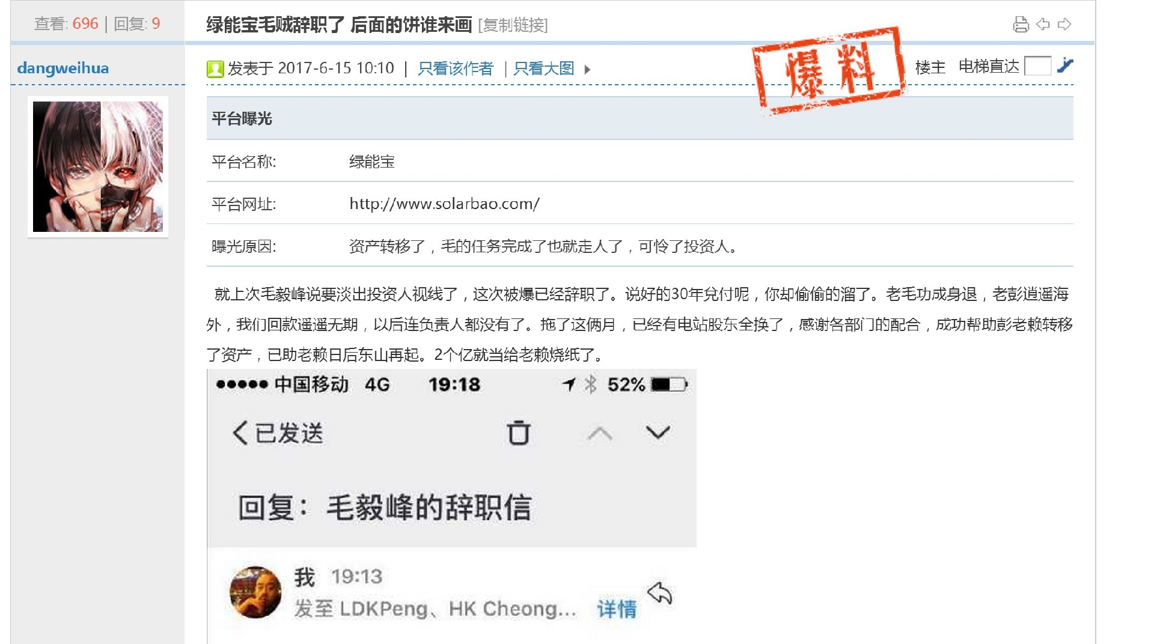This screenshot has height=644, width=1154.
Task: Click the dangweihua avatar image
Action: pos(98,166)
